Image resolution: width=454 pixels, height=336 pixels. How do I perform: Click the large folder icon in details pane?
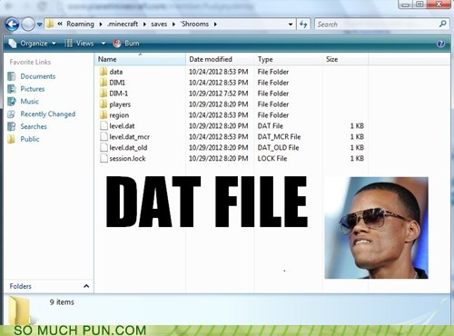click(20, 311)
